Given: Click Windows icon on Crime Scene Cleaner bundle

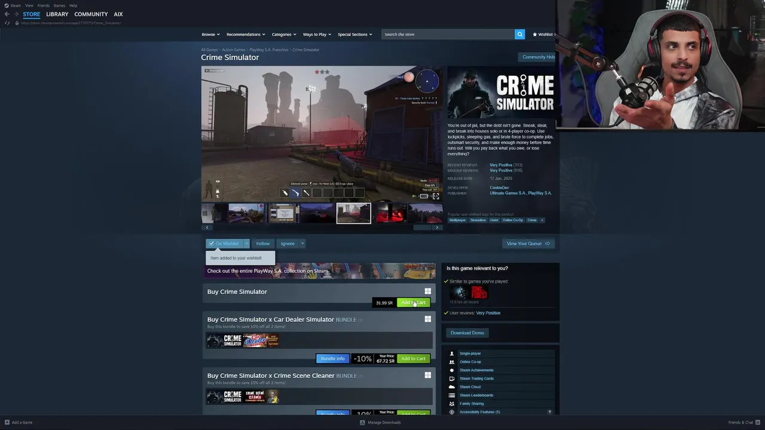Looking at the screenshot, I should pos(427,375).
